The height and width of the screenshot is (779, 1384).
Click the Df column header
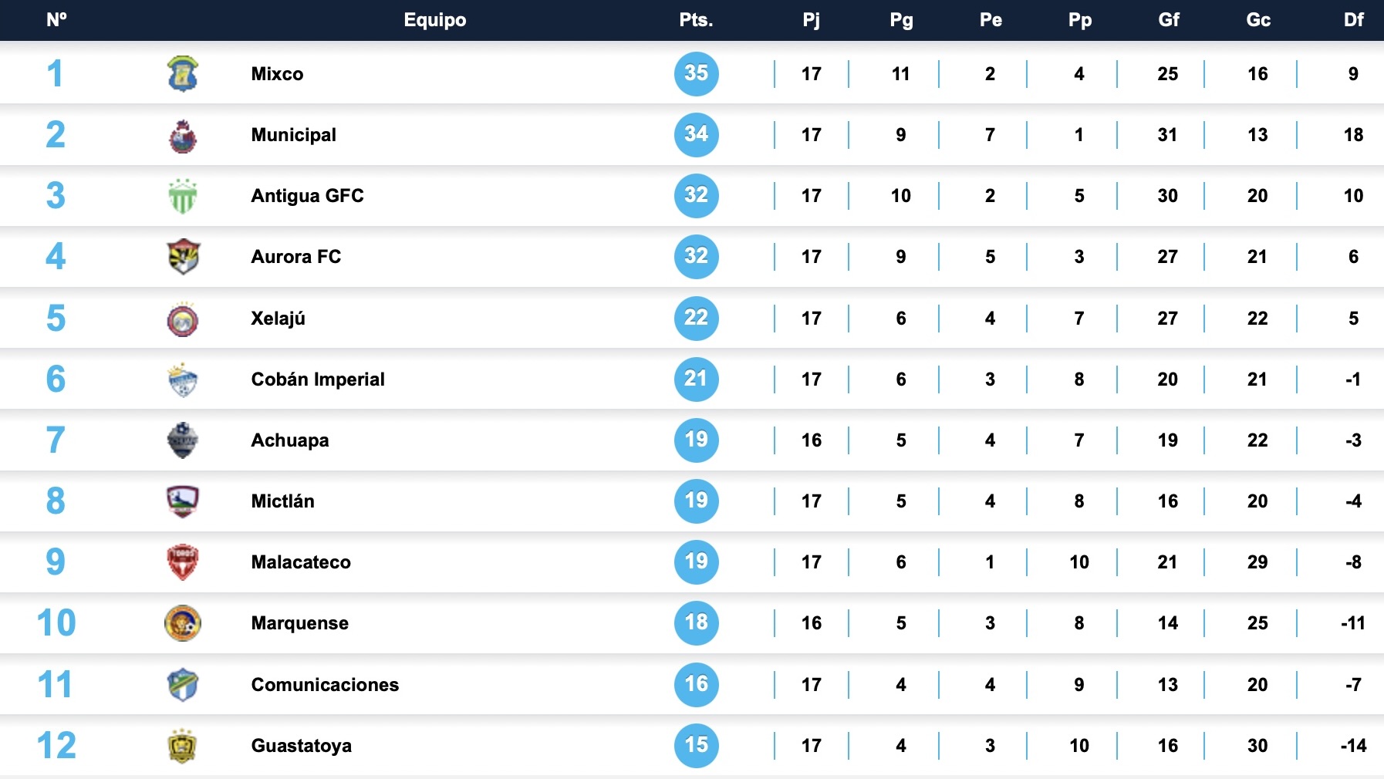coord(1353,20)
